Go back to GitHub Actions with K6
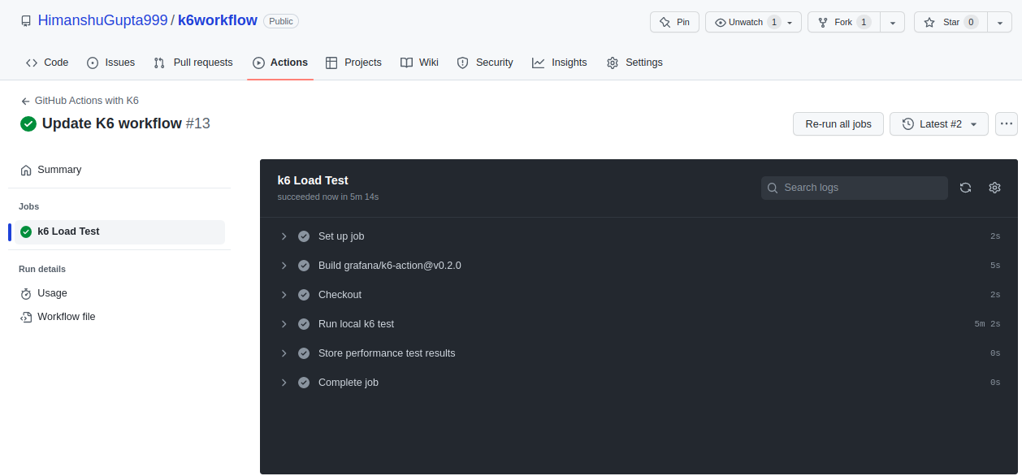This screenshot has width=1022, height=476. coord(87,101)
